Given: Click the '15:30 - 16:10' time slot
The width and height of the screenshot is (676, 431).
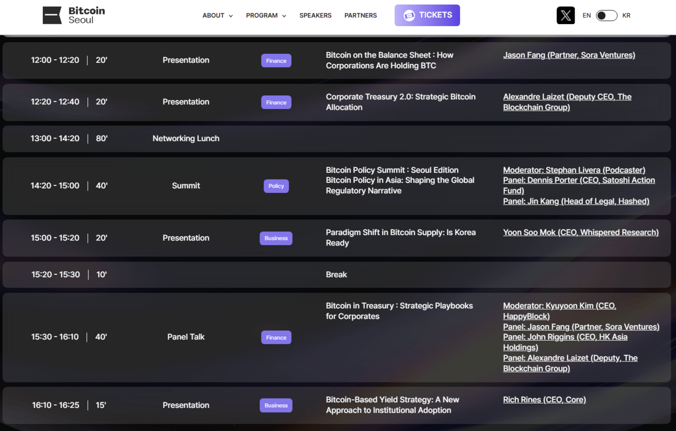Looking at the screenshot, I should 54,337.
